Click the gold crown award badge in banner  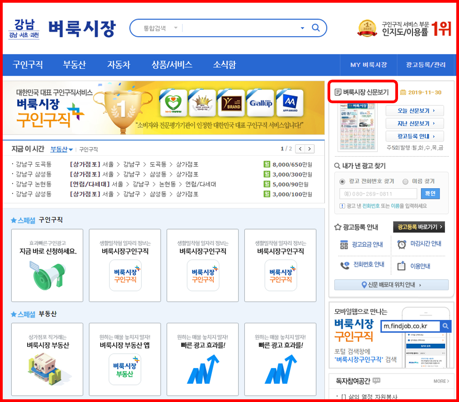click(202, 103)
